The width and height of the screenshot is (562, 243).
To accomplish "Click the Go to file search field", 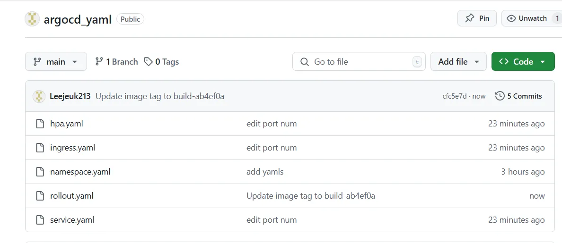I will click(359, 61).
